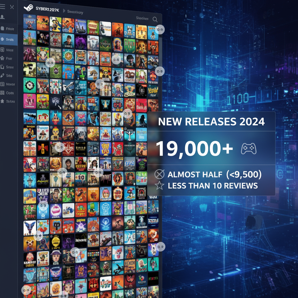Open search with the magnifying glass icon
Image resolution: width=298 pixels, height=298 pixels.
click(x=155, y=19)
